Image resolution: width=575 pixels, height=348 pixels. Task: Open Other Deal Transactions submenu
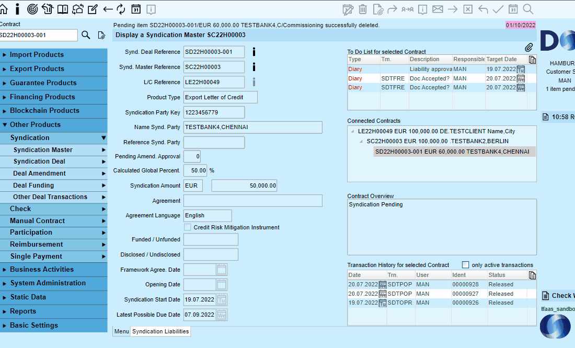[x=53, y=197]
